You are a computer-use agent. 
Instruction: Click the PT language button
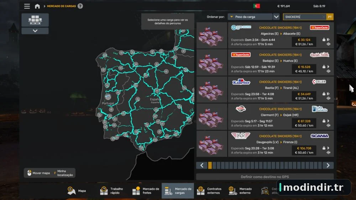point(330,17)
